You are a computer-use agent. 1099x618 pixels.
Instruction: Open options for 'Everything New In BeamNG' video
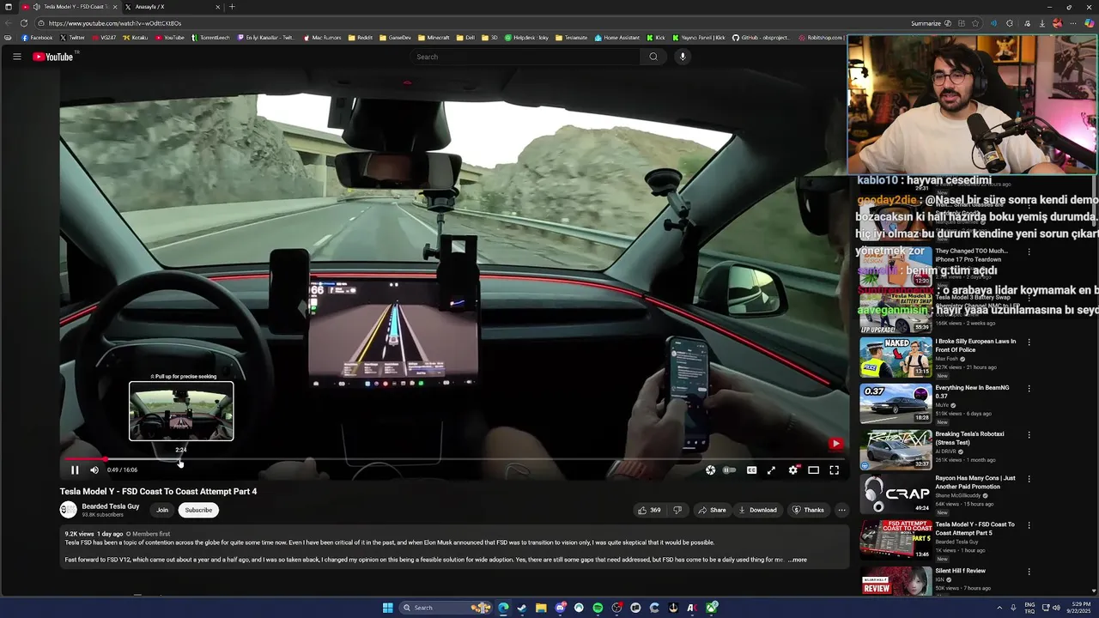tap(1029, 389)
